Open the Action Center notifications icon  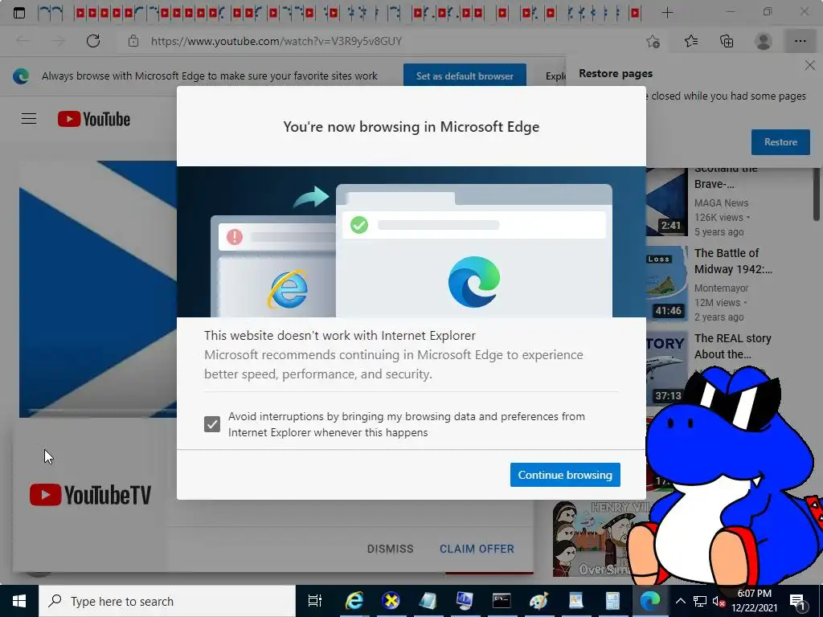point(797,602)
